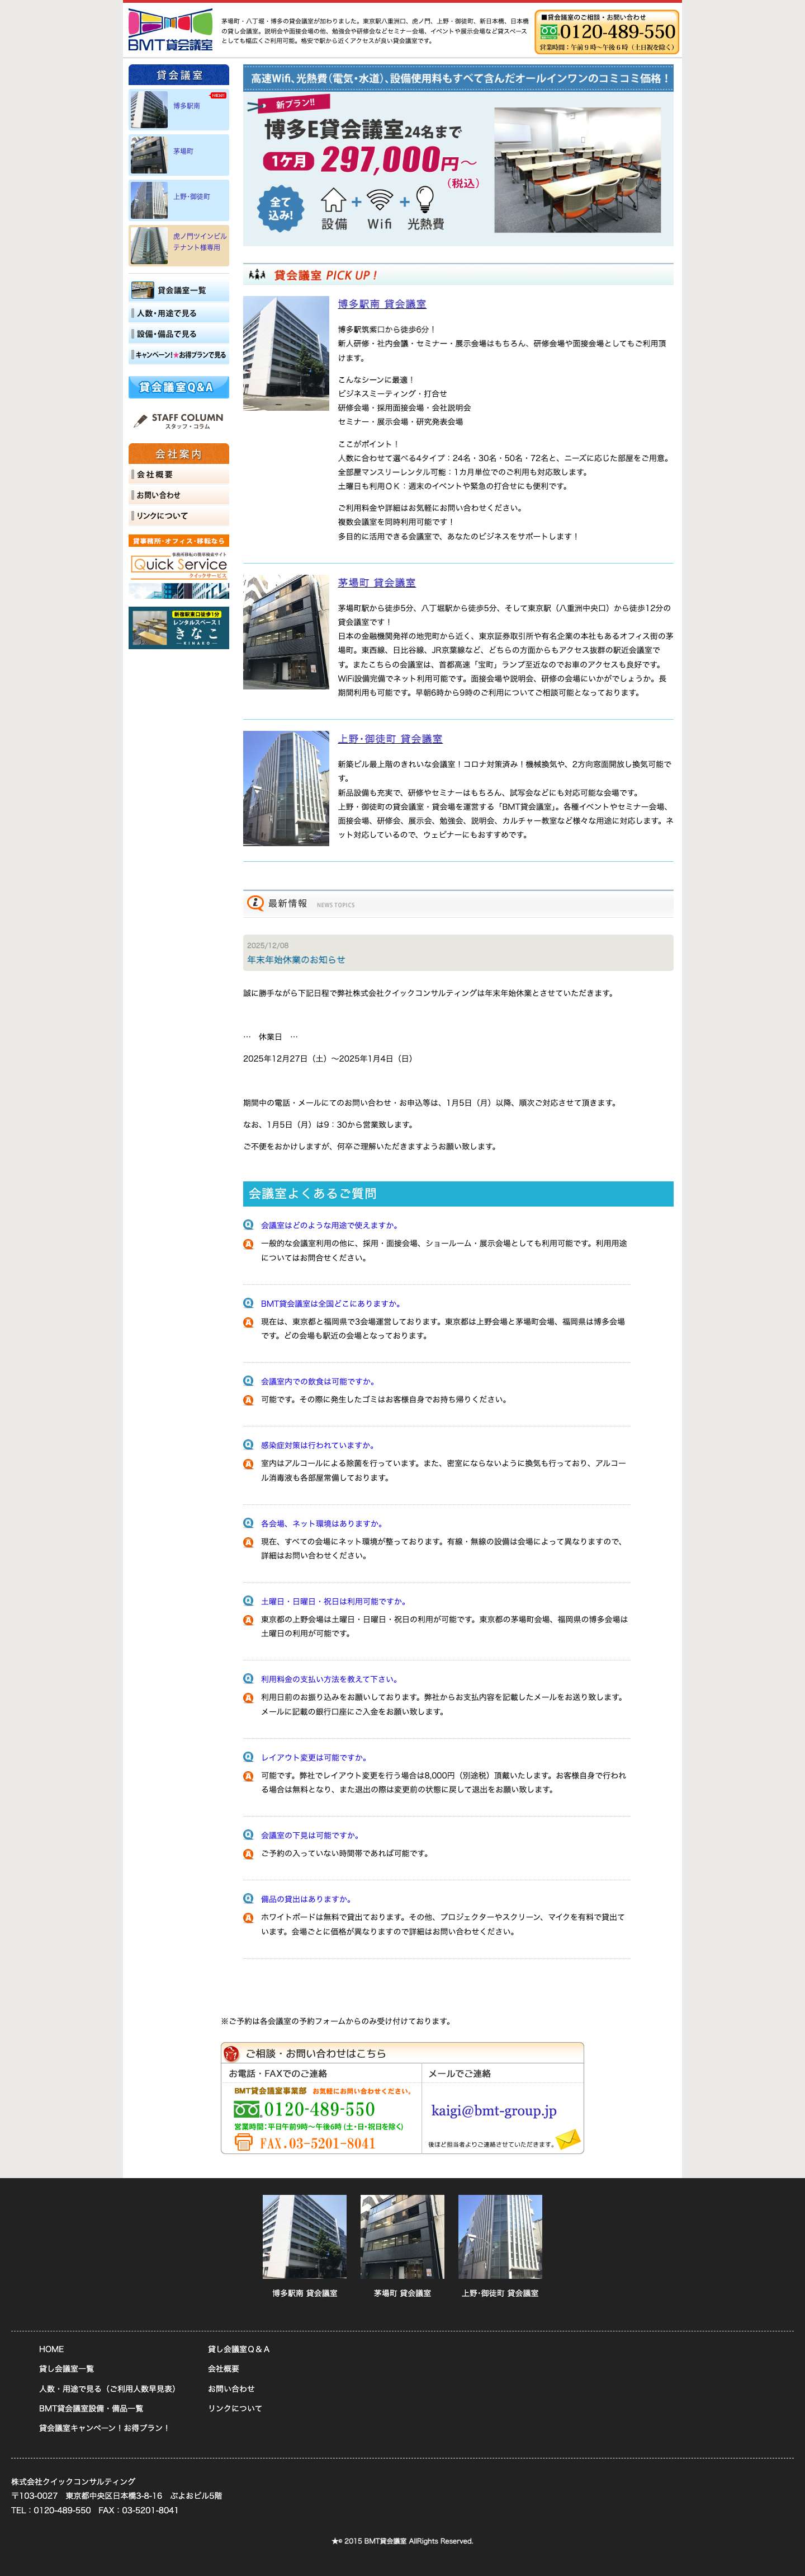The width and height of the screenshot is (805, 2576).
Task: Open 虎ノ門ツインビル テナント様専用 sidebar item
Action: coord(179,245)
